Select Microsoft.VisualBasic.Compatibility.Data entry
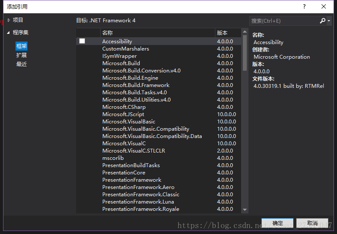 (x=159, y=136)
